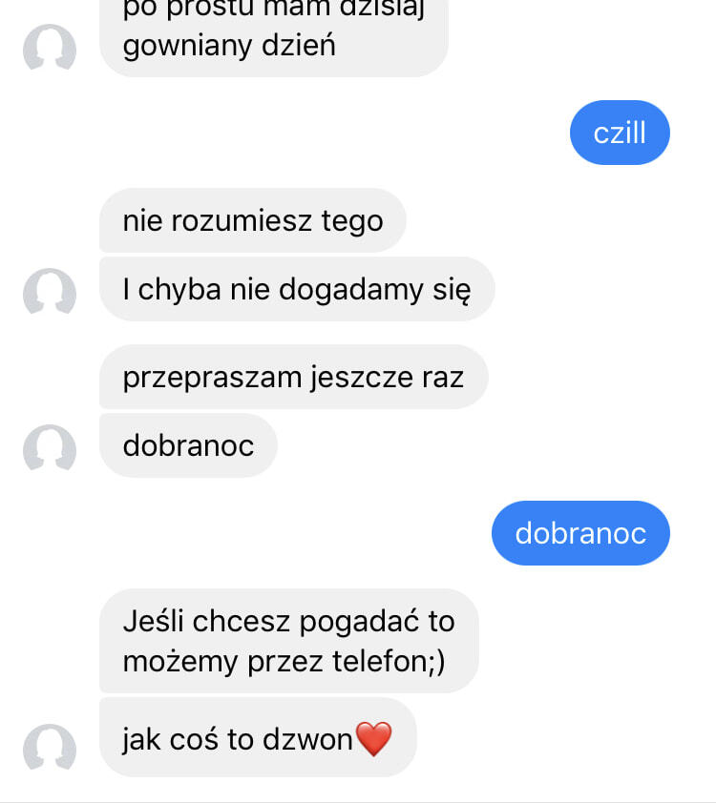Tap "Jeśli chcesz pogadać to możemy" message

289,641
